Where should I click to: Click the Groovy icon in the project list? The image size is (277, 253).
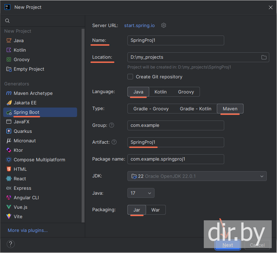click(9, 59)
